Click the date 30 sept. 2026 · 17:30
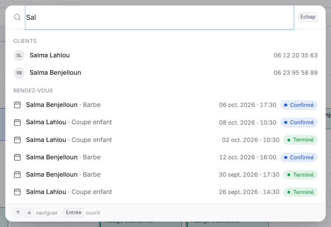The image size is (331, 227). pos(249,175)
